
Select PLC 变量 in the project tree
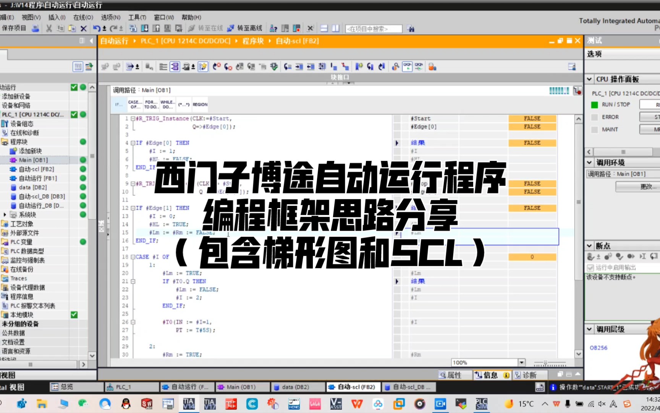click(x=21, y=242)
